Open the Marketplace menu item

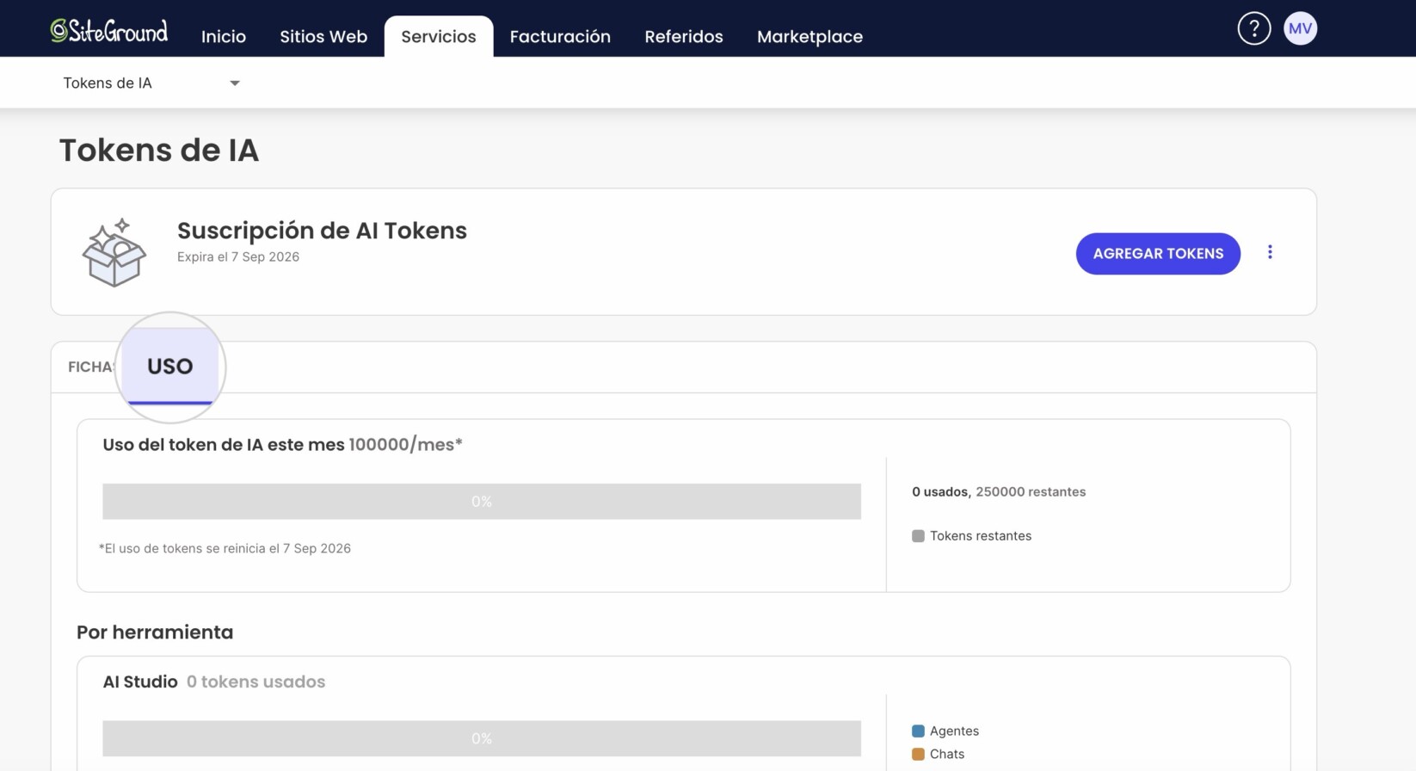coord(810,36)
